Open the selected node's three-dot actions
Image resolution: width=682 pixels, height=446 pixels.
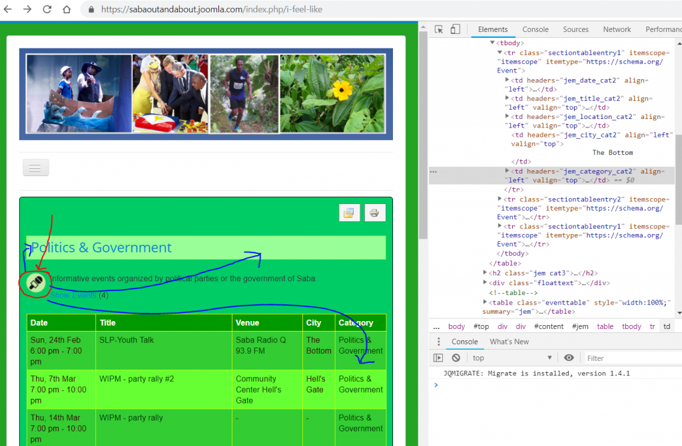[433, 172]
